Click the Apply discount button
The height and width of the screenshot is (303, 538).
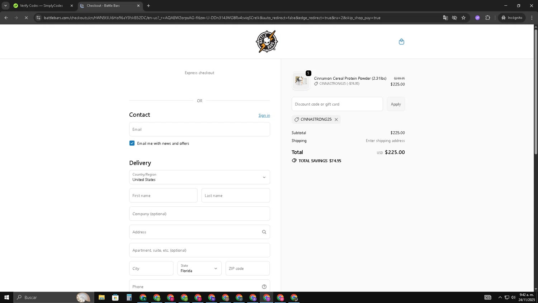pos(396,104)
